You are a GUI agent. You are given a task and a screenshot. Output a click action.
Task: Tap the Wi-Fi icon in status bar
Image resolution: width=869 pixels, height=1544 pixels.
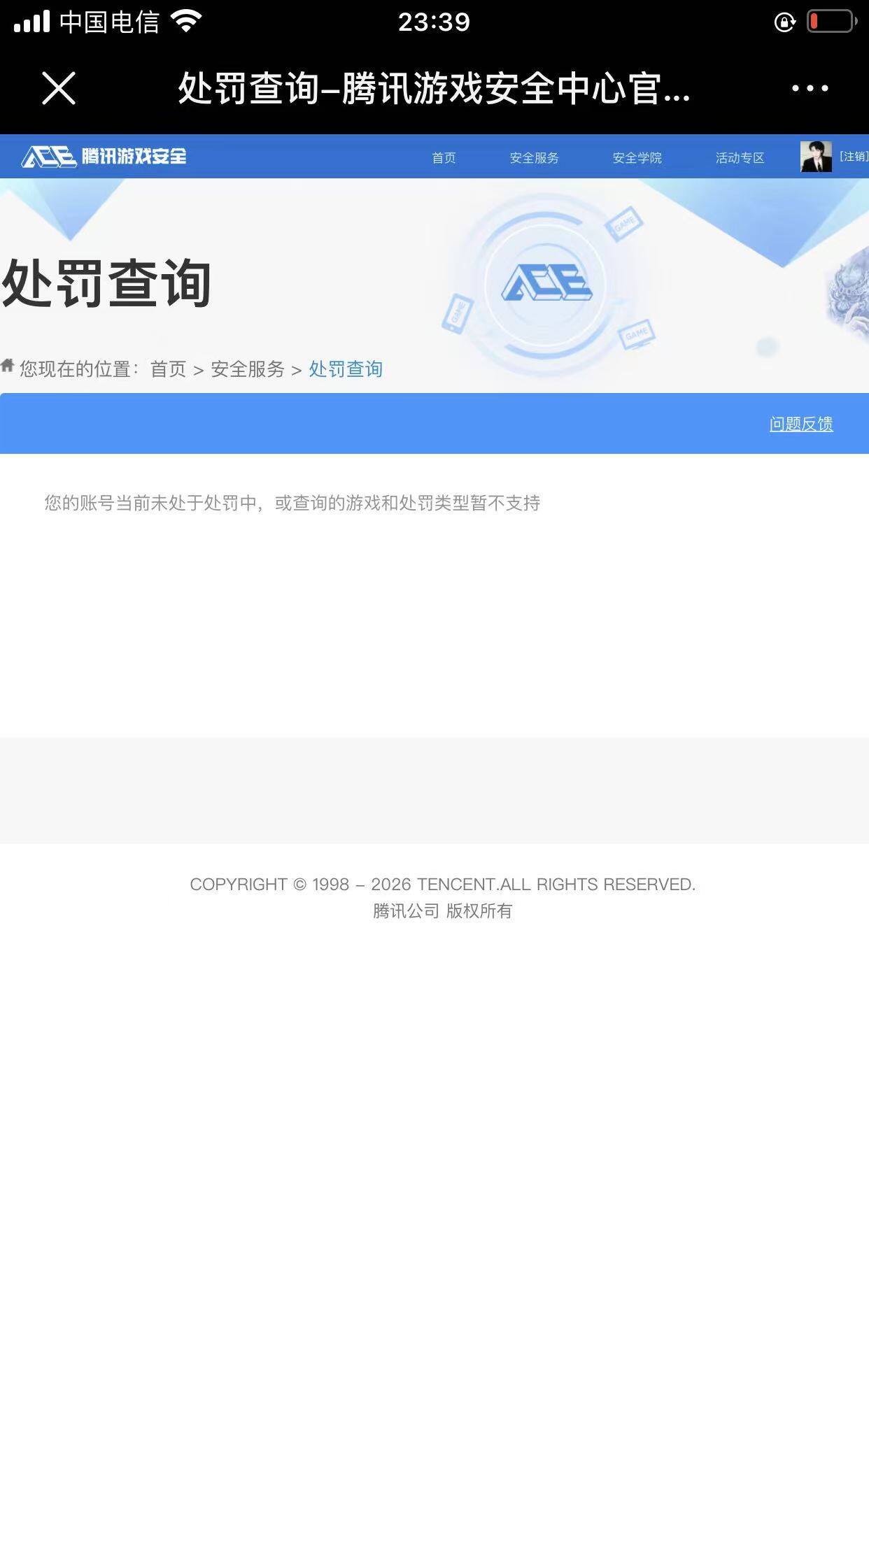[186, 21]
